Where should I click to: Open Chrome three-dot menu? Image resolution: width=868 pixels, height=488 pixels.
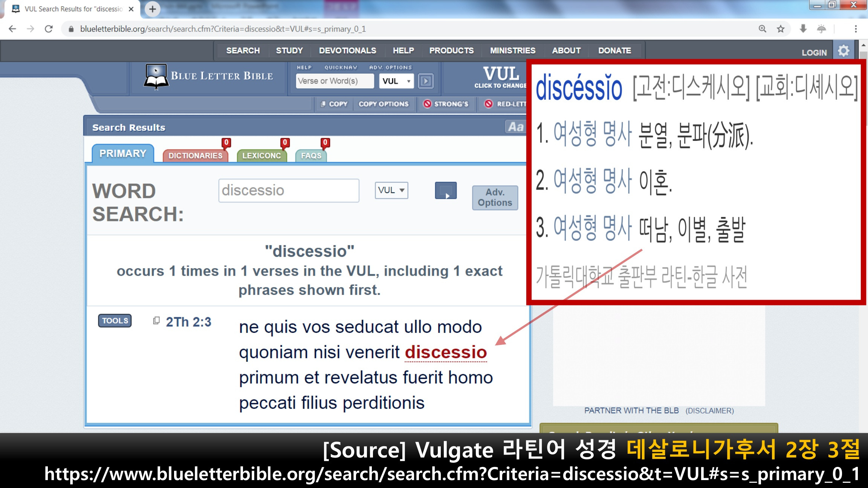pos(856,29)
